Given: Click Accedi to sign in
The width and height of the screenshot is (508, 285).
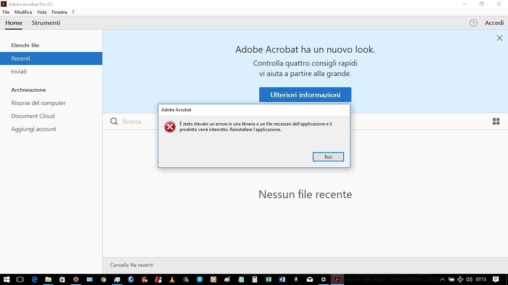Looking at the screenshot, I should [x=494, y=23].
